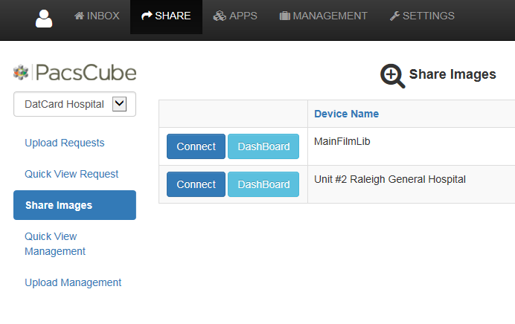The height and width of the screenshot is (324, 515).
Task: Open DashBoard for MainFilmLib
Action: coord(263,146)
